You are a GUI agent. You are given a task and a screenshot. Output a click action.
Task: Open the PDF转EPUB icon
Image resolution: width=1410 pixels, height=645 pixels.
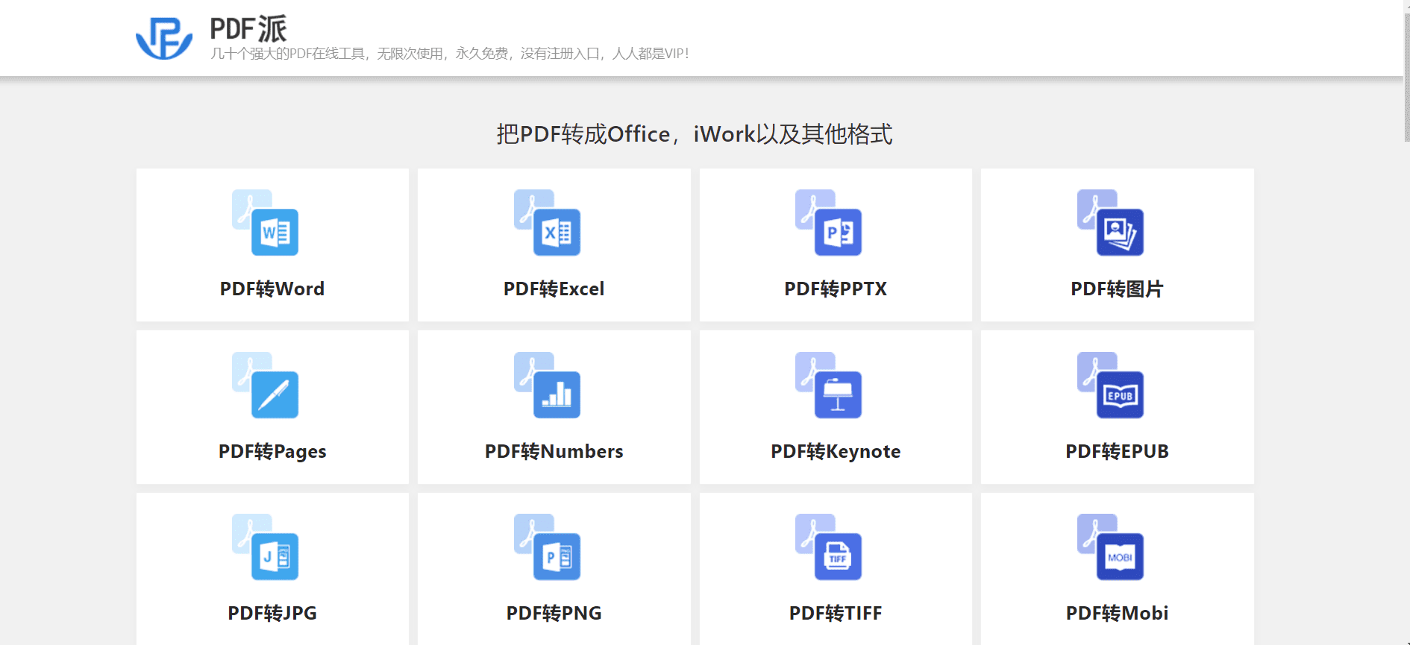(1110, 385)
